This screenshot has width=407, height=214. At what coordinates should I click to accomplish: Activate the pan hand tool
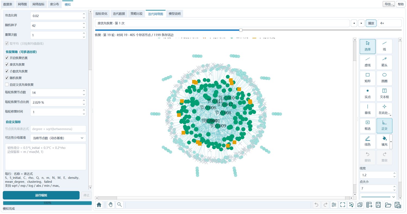pyautogui.click(x=111, y=205)
